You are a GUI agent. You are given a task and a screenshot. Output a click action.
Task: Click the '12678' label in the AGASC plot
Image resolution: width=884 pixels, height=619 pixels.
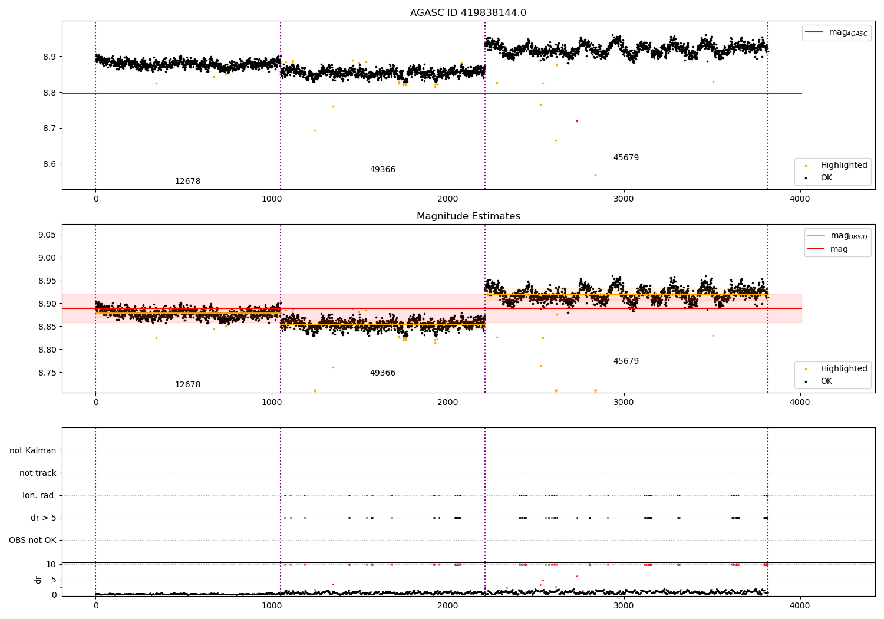click(187, 182)
